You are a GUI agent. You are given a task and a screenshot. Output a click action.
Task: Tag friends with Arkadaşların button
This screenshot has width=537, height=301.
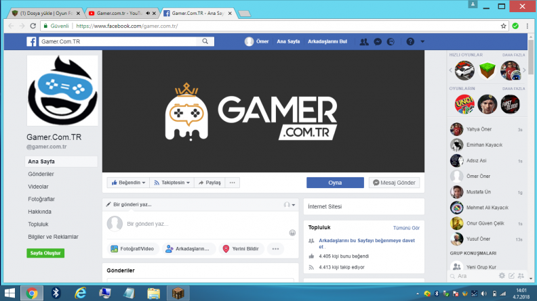187,249
